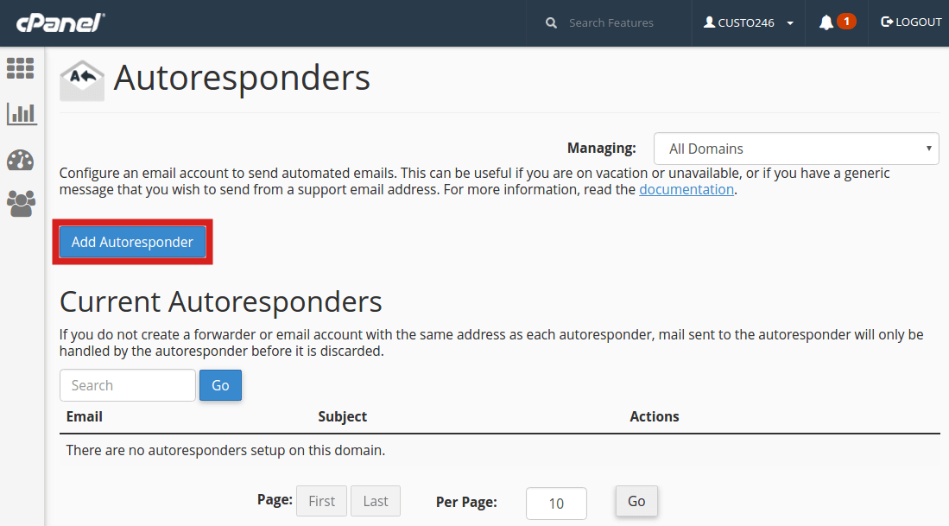Image resolution: width=949 pixels, height=526 pixels.
Task: Click Go next to Per Page
Action: [x=636, y=501]
